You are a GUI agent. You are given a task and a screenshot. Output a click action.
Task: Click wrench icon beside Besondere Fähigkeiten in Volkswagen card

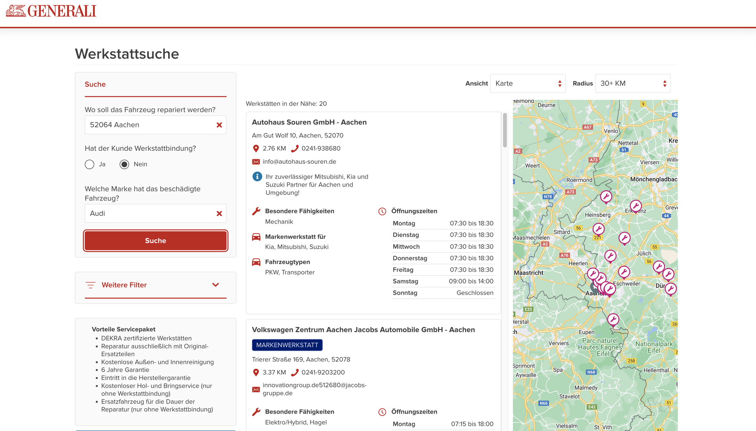(256, 412)
